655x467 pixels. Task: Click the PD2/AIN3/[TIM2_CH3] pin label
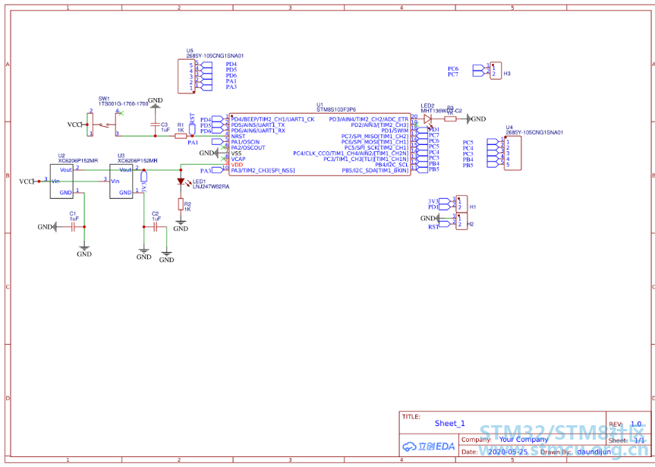379,125
